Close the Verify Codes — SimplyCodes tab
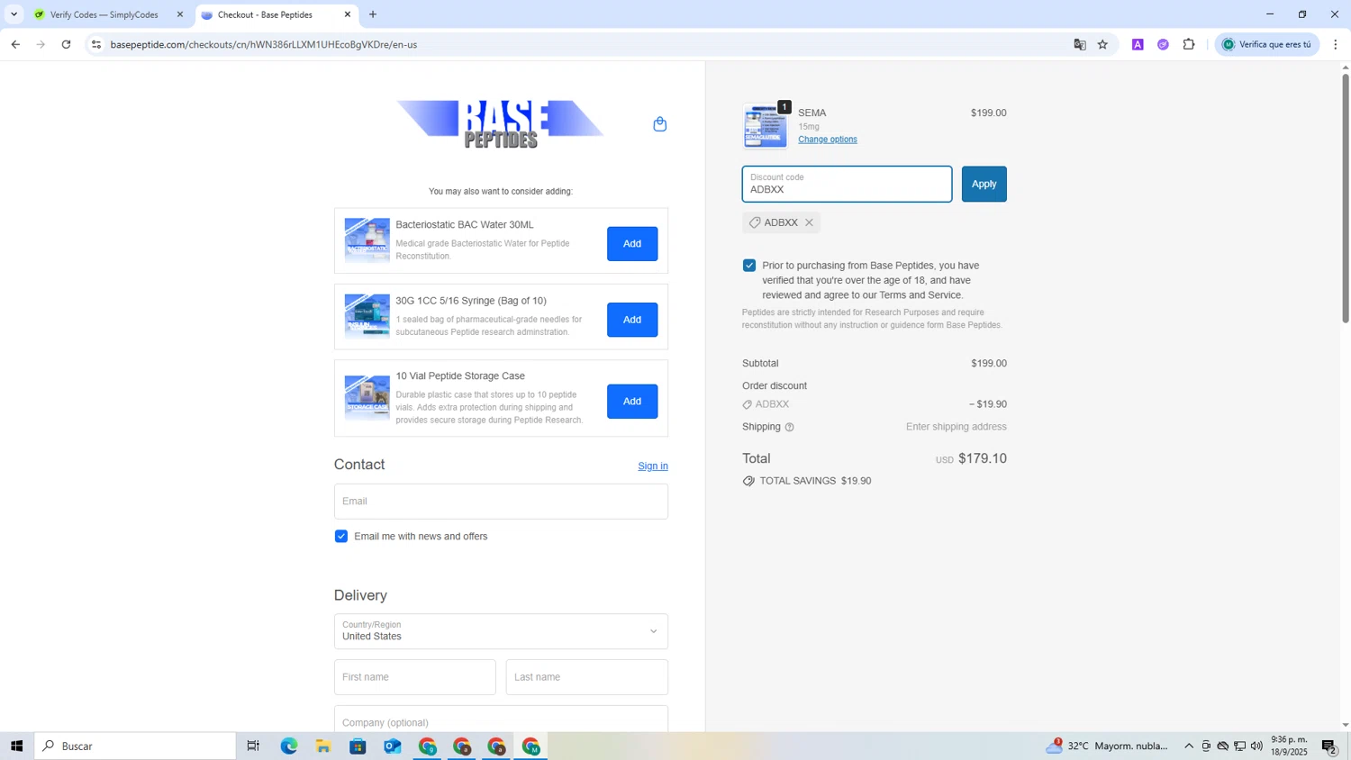 179,14
